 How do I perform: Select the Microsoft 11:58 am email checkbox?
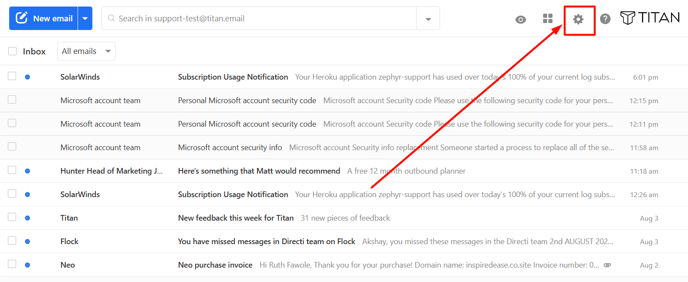coord(12,147)
